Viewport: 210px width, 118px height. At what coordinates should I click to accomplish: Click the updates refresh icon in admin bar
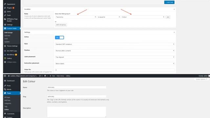[x=40, y=76]
